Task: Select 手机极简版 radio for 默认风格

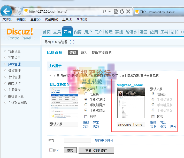Action: pyautogui.click(x=86, y=110)
